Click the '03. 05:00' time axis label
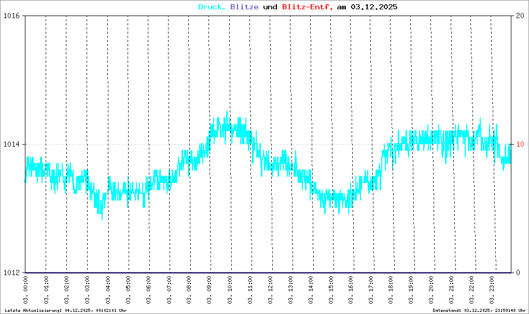This screenshot has height=314, width=529. 128,290
